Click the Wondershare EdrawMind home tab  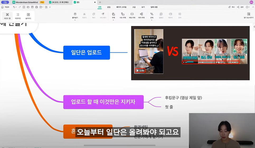(25, 2)
